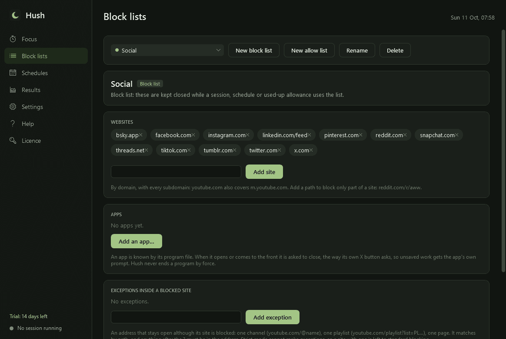The width and height of the screenshot is (506, 339).
Task: Click the Add site button
Action: [x=264, y=172]
